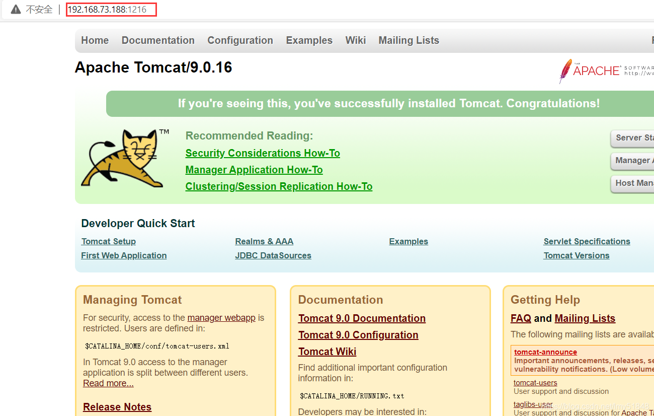
Task: Follow the manager webapp link
Action: pyautogui.click(x=221, y=318)
